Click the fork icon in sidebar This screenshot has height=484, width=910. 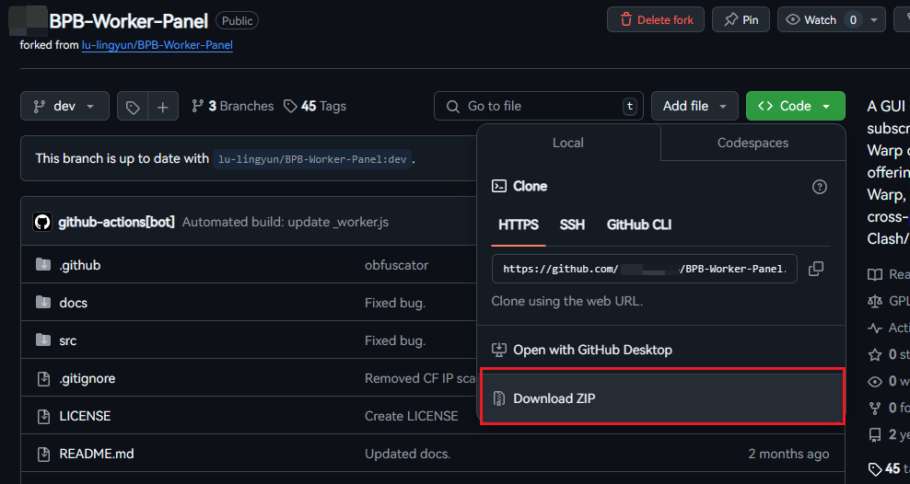pos(875,408)
